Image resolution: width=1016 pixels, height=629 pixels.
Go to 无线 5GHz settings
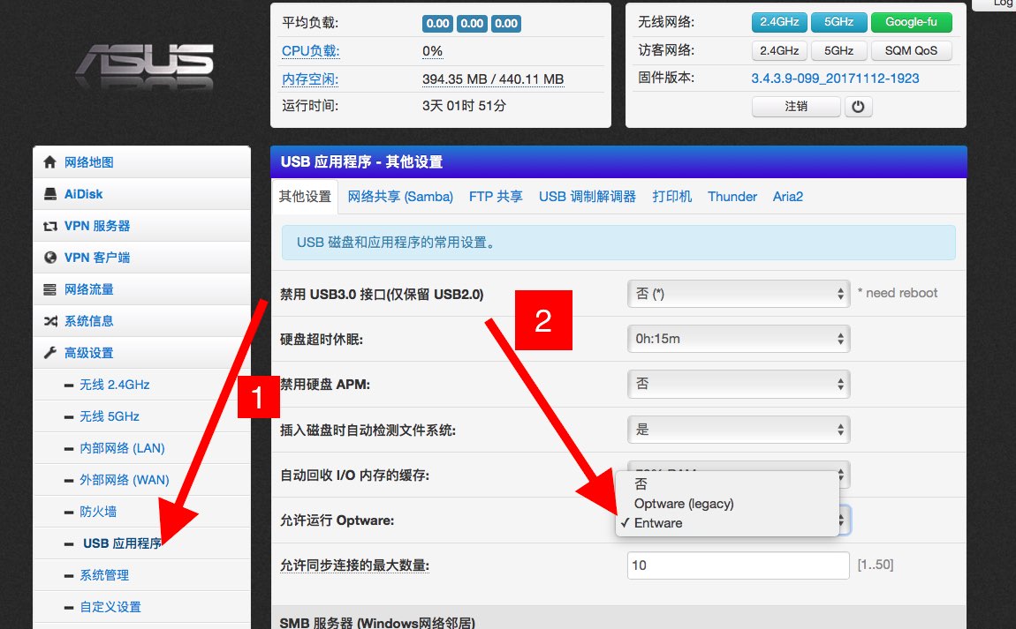tap(110, 416)
